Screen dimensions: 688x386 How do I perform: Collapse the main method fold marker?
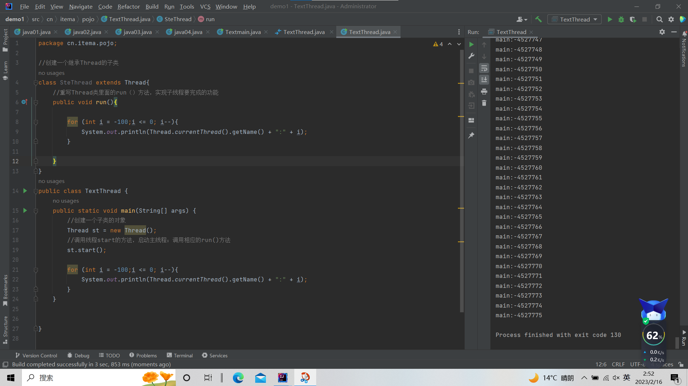point(36,211)
